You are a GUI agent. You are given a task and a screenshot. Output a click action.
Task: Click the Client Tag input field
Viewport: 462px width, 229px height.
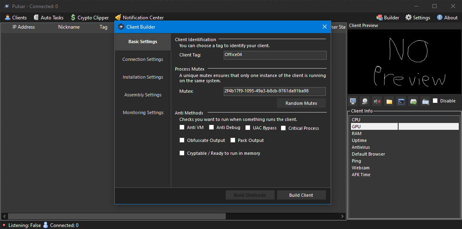pos(275,55)
